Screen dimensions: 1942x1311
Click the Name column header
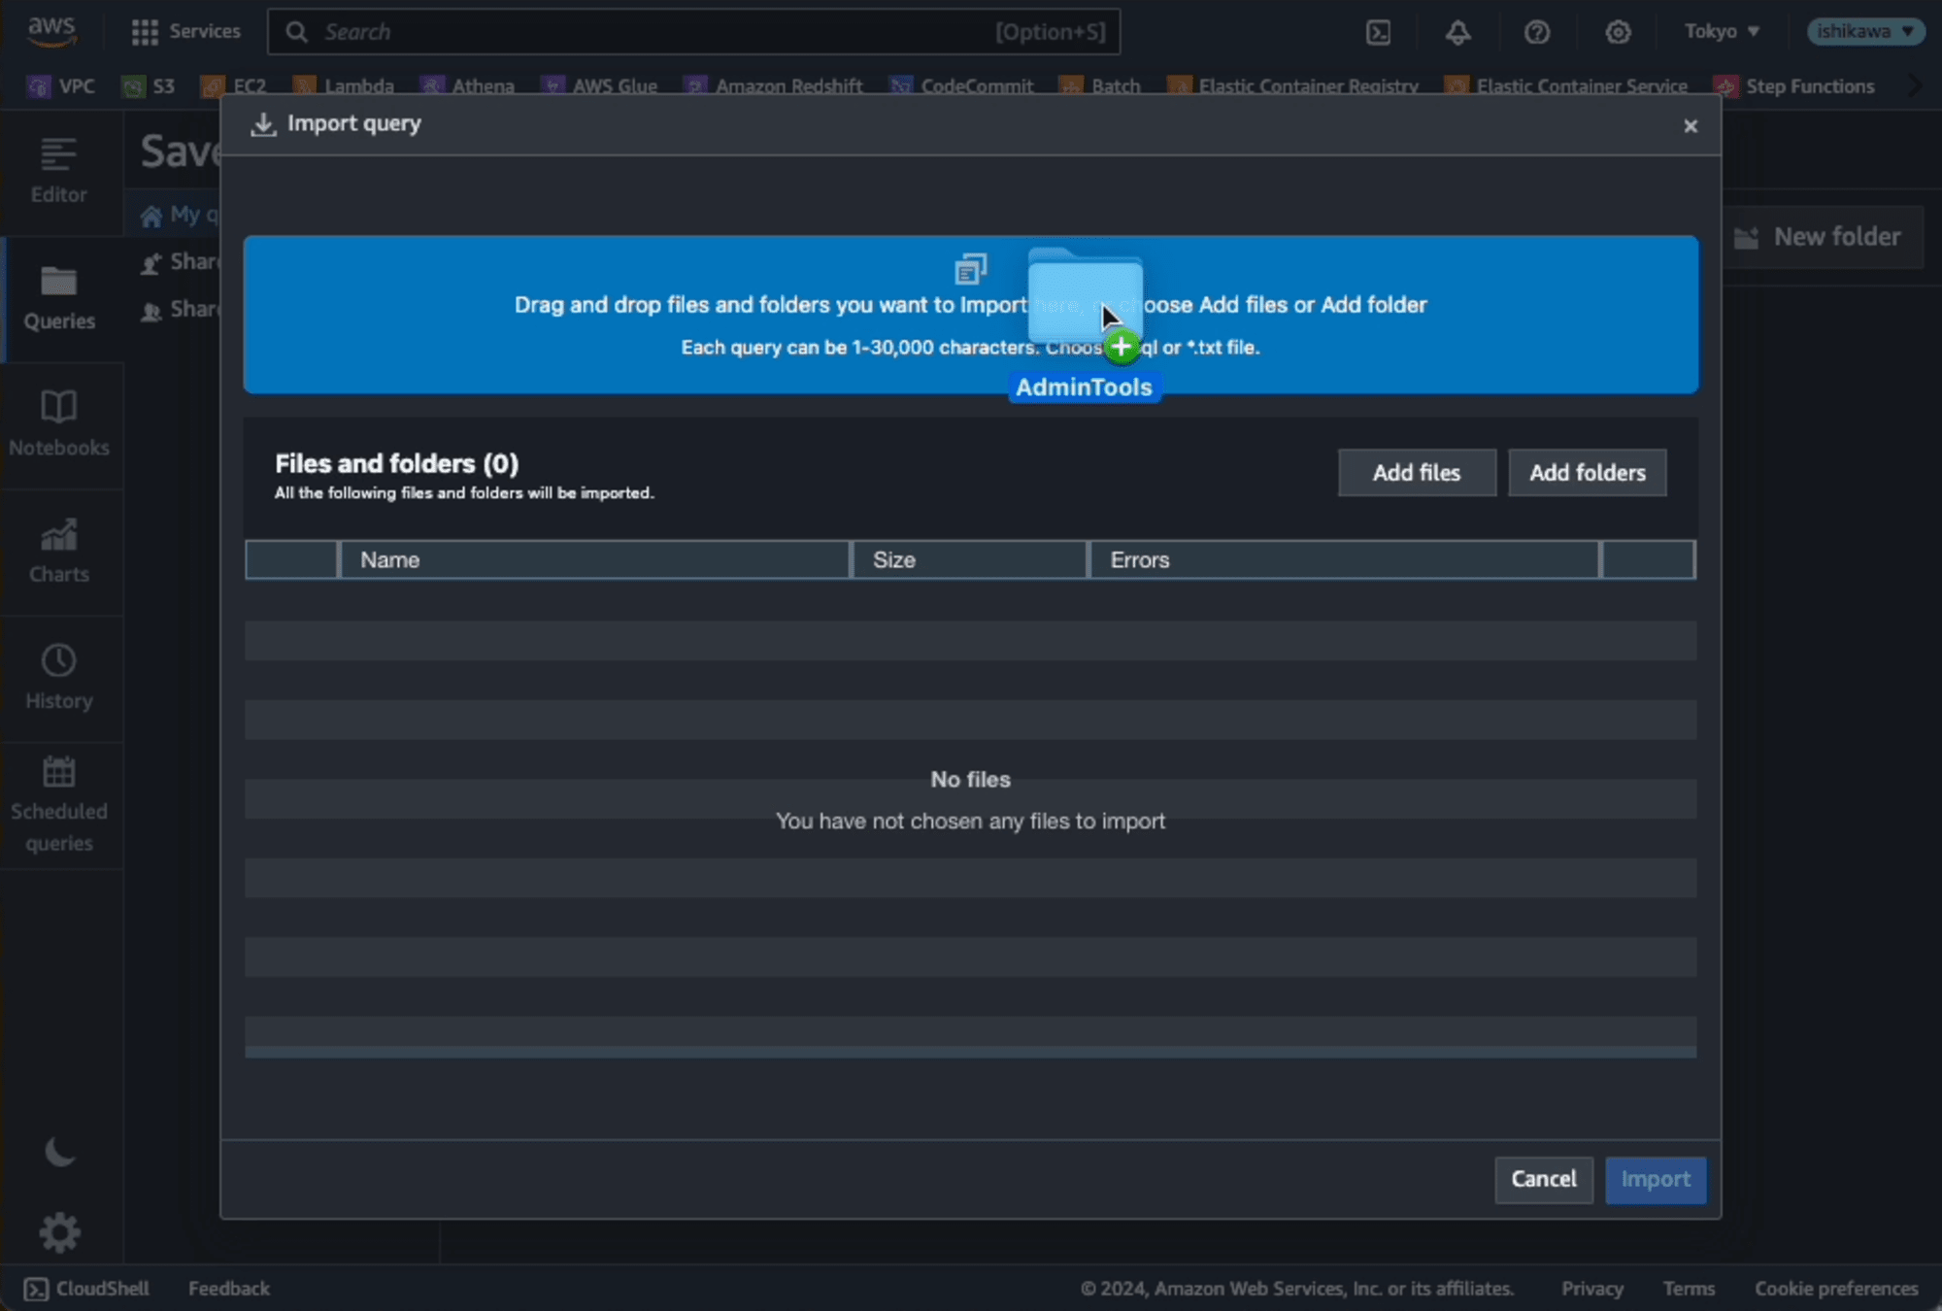pyautogui.click(x=389, y=560)
